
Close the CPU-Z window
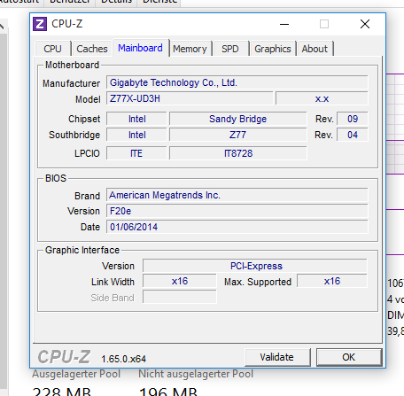tap(365, 24)
